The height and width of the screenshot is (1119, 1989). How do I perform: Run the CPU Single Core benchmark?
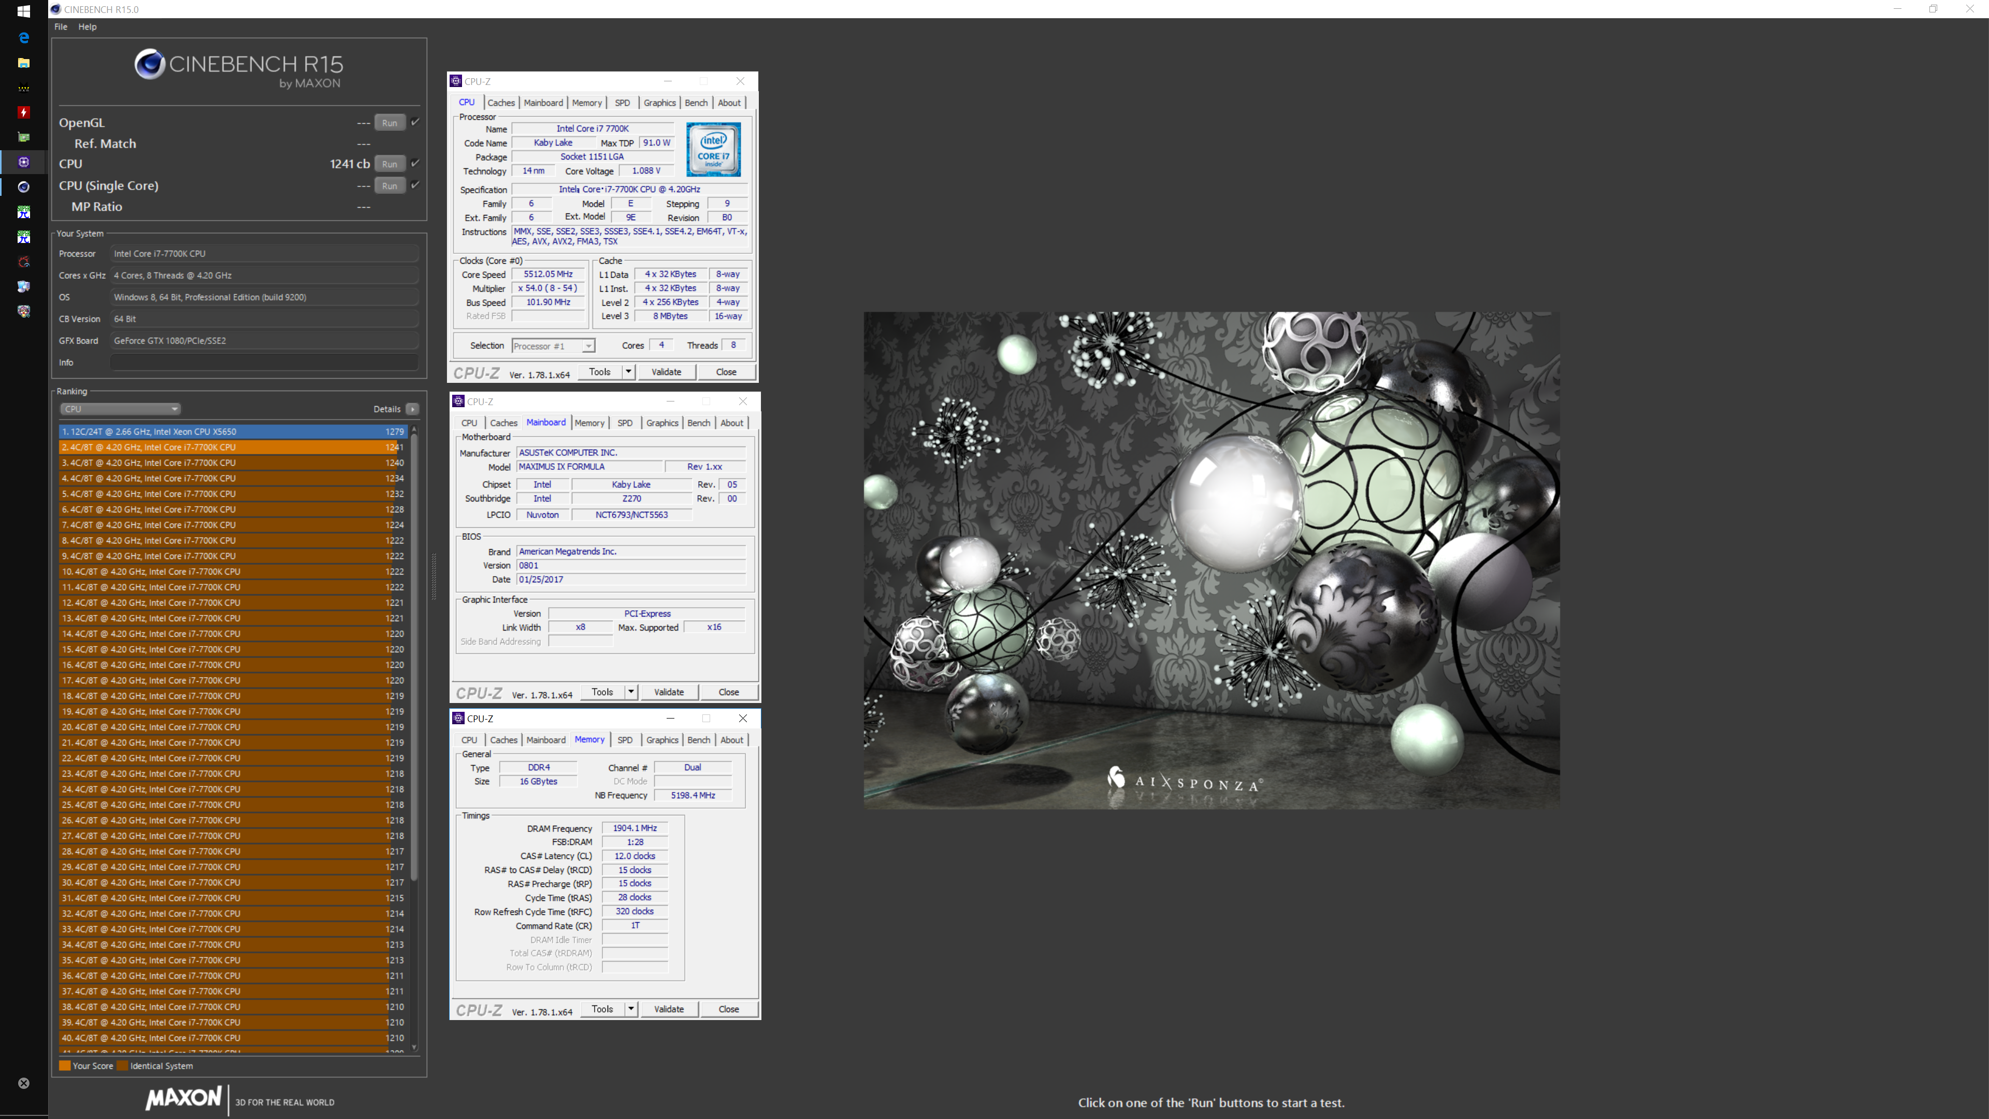click(390, 185)
